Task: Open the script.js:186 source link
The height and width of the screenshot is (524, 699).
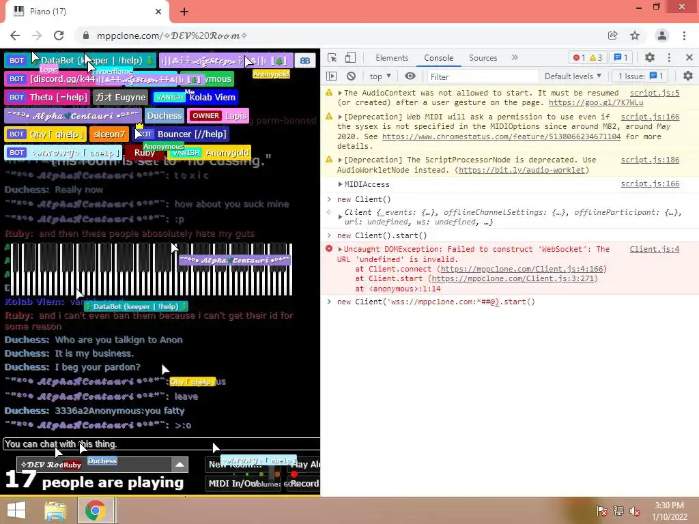Action: coord(650,160)
